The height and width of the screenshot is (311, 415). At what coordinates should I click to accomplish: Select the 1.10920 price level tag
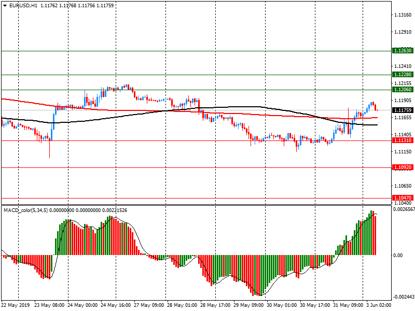(402, 167)
